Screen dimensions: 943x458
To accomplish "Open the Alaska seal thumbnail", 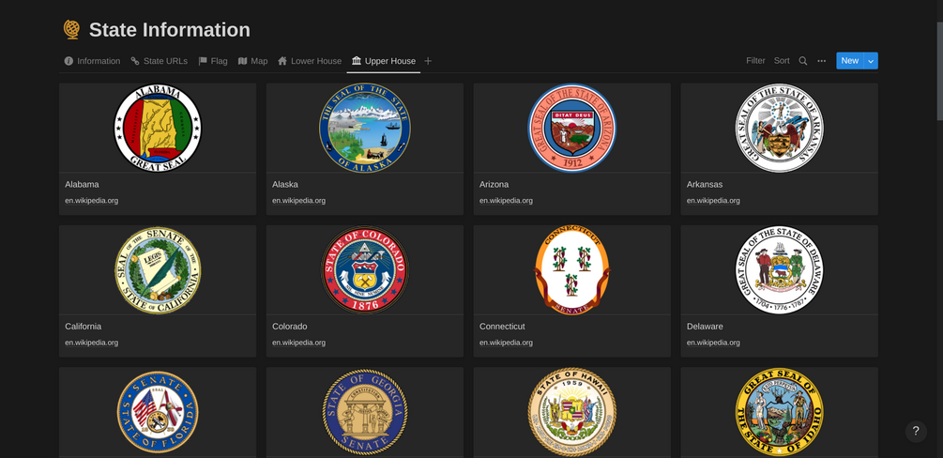I will pos(365,128).
